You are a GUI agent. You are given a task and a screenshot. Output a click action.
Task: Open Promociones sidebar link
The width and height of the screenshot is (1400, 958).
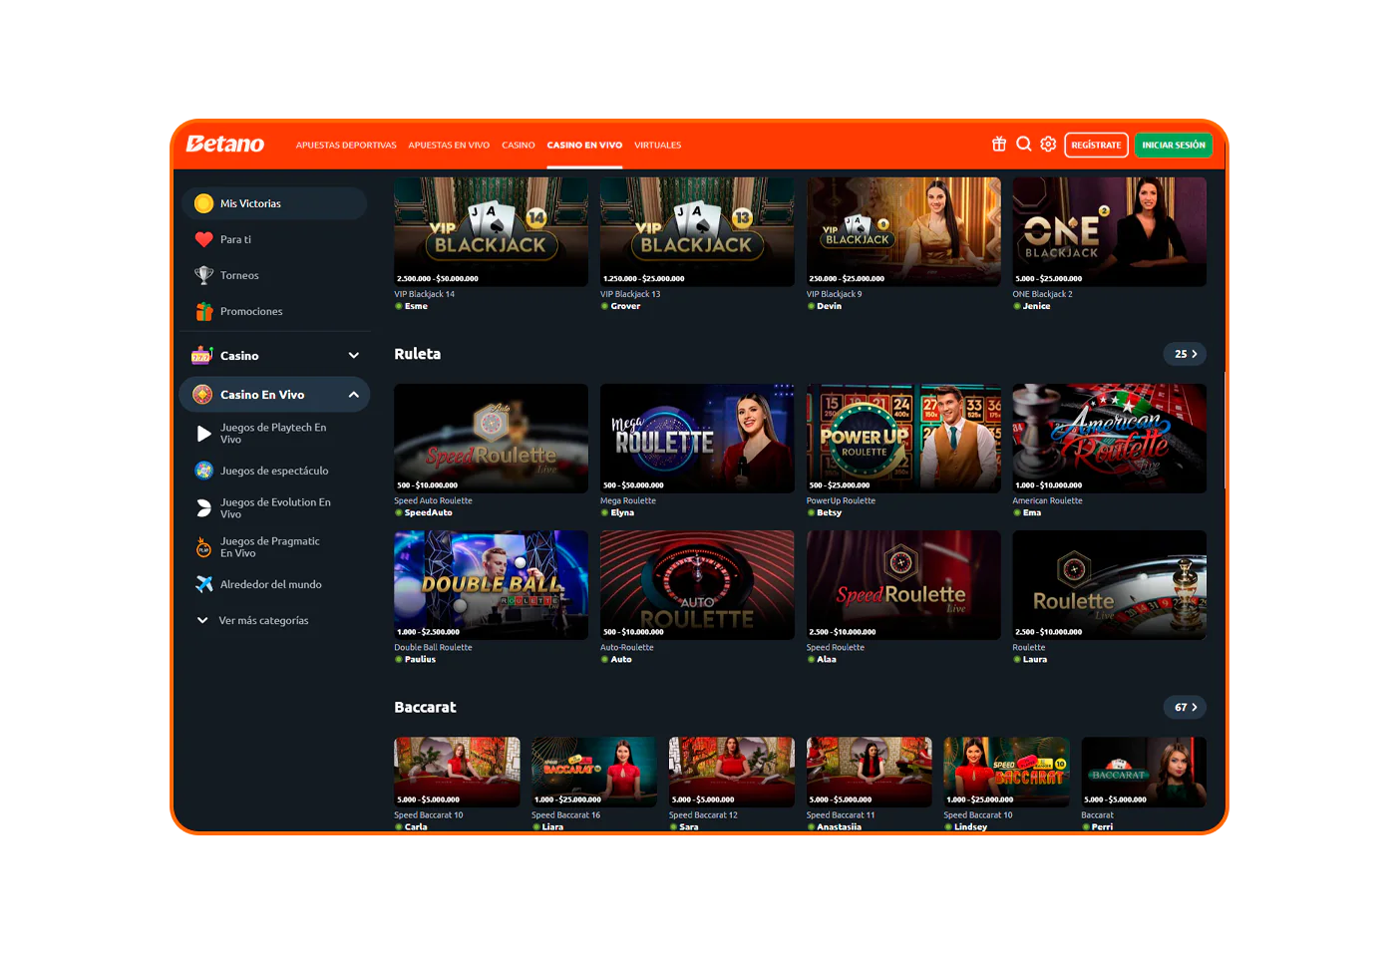pyautogui.click(x=251, y=311)
